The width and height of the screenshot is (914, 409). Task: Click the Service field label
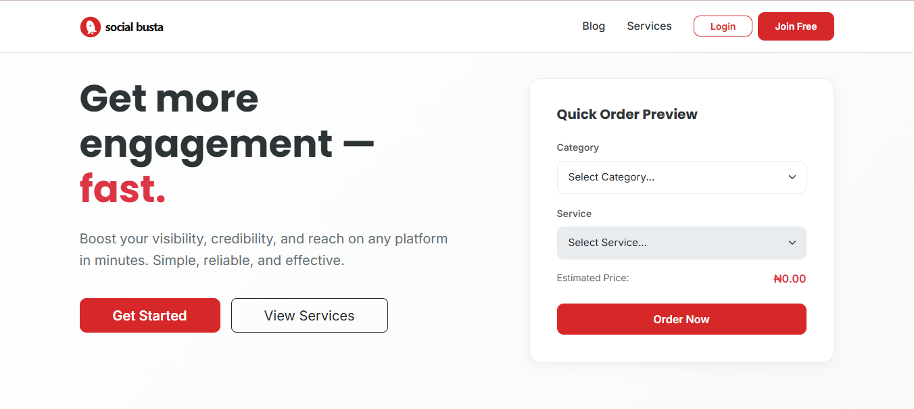coord(574,214)
